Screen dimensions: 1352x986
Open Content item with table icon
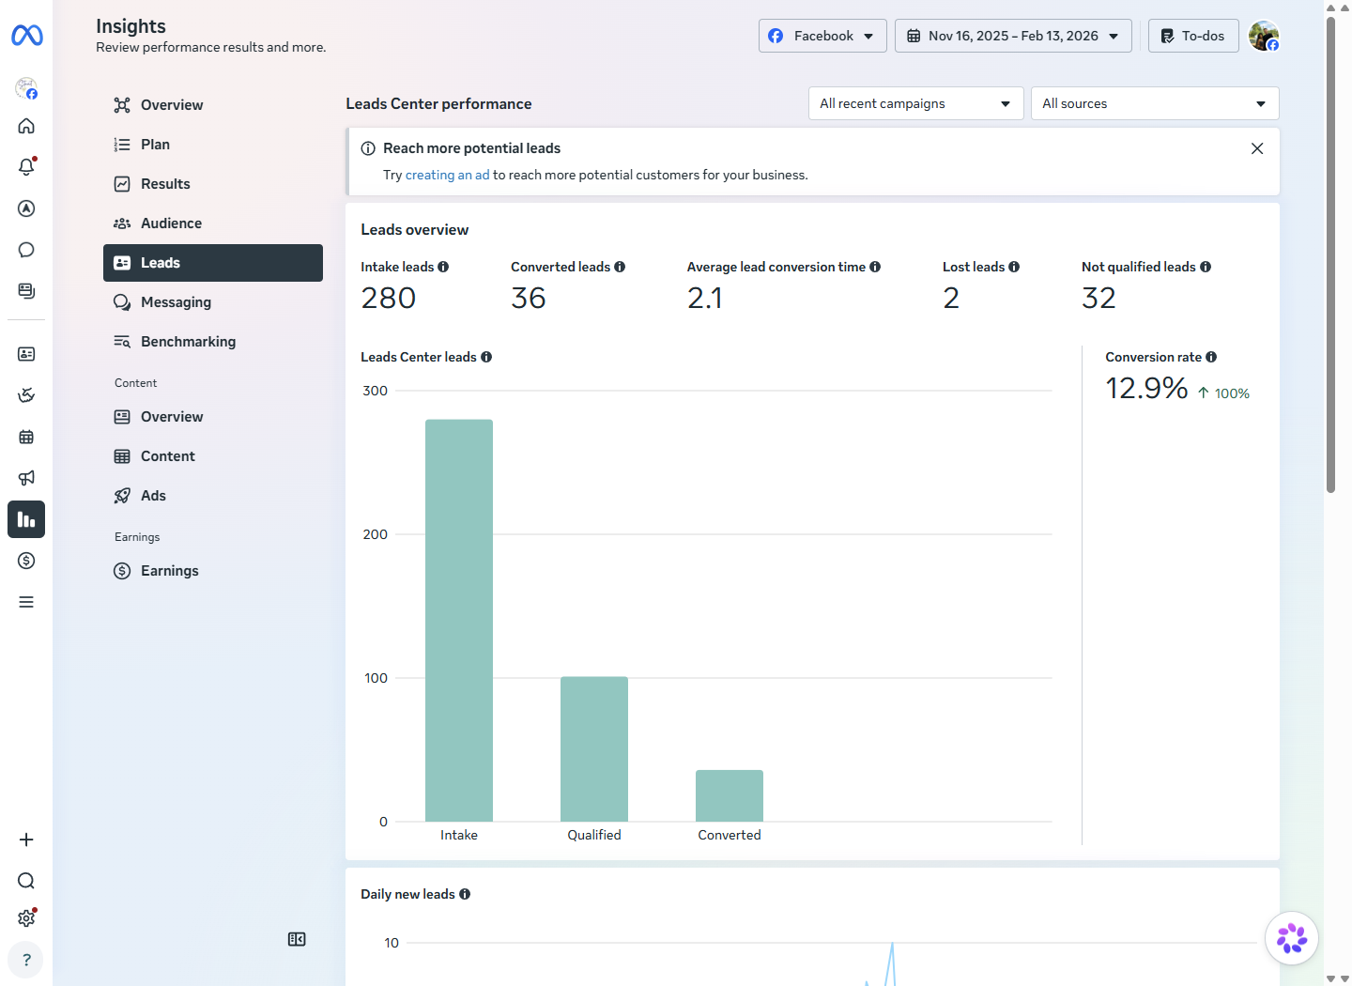pyautogui.click(x=213, y=456)
